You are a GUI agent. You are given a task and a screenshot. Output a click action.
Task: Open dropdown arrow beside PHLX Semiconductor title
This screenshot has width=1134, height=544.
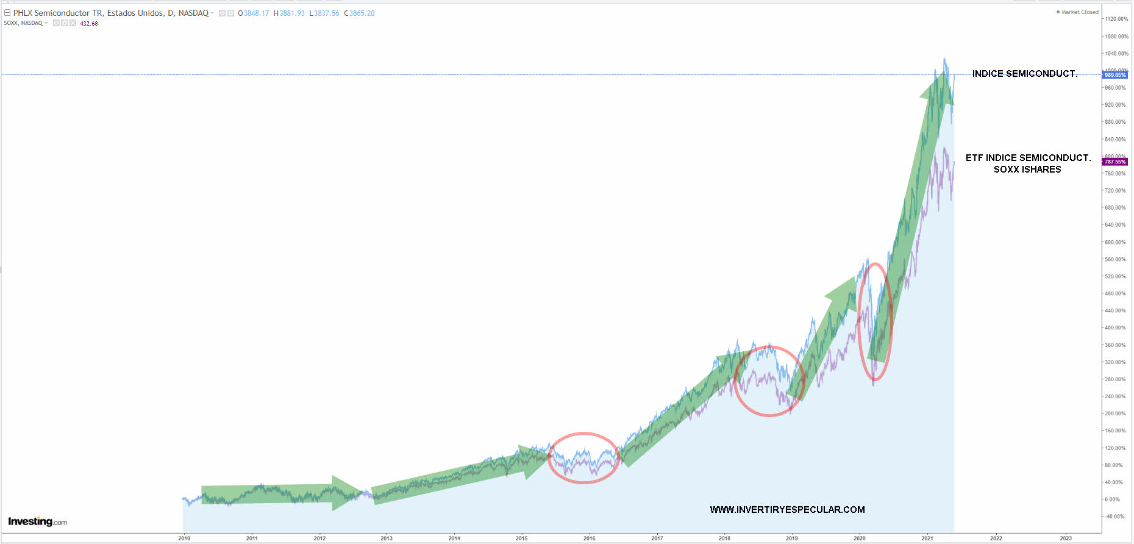coord(213,13)
